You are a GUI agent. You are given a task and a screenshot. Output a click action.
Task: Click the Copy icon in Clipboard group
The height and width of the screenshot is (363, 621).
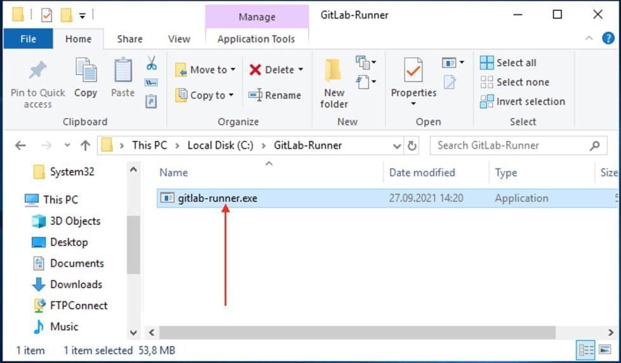(85, 70)
